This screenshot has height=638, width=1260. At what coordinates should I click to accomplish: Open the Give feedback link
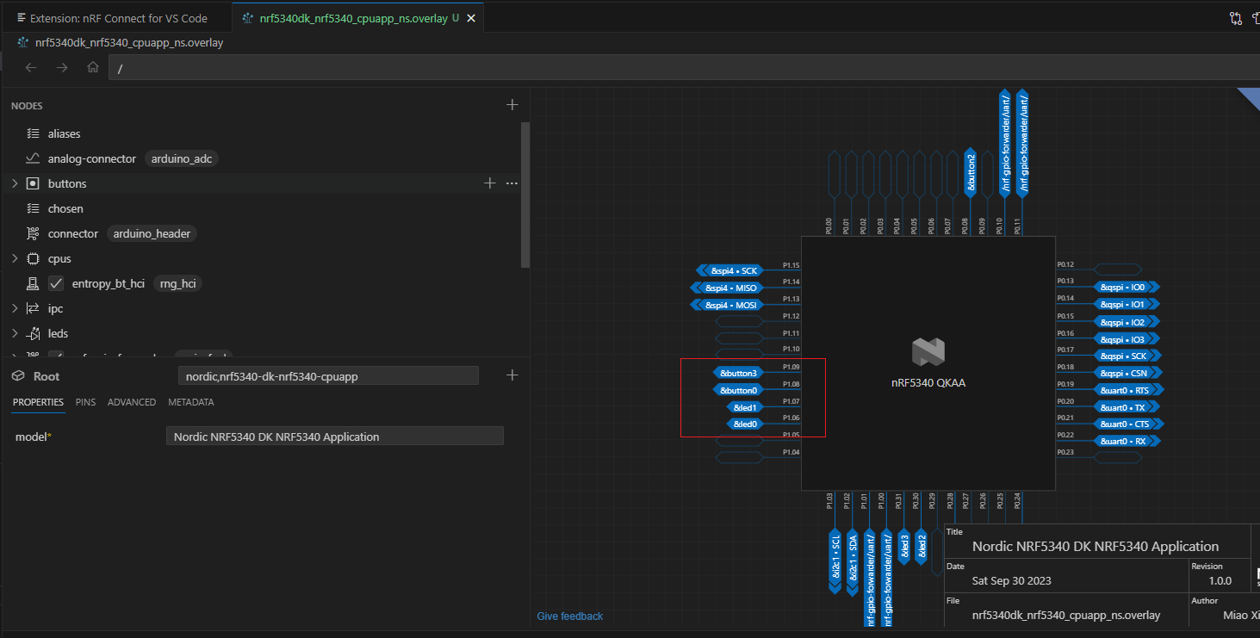(570, 616)
